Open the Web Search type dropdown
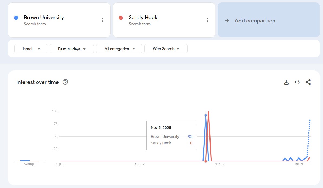 coord(166,49)
